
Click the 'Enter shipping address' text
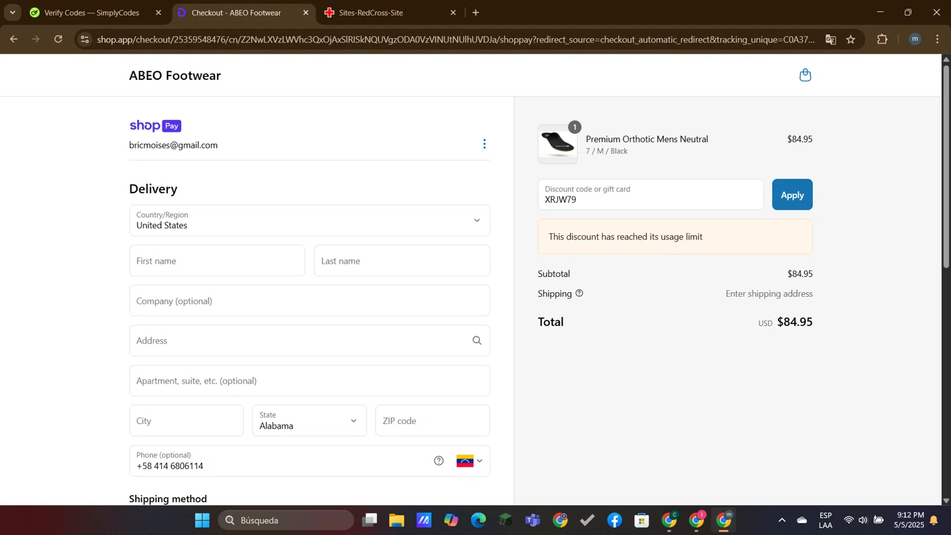click(769, 293)
